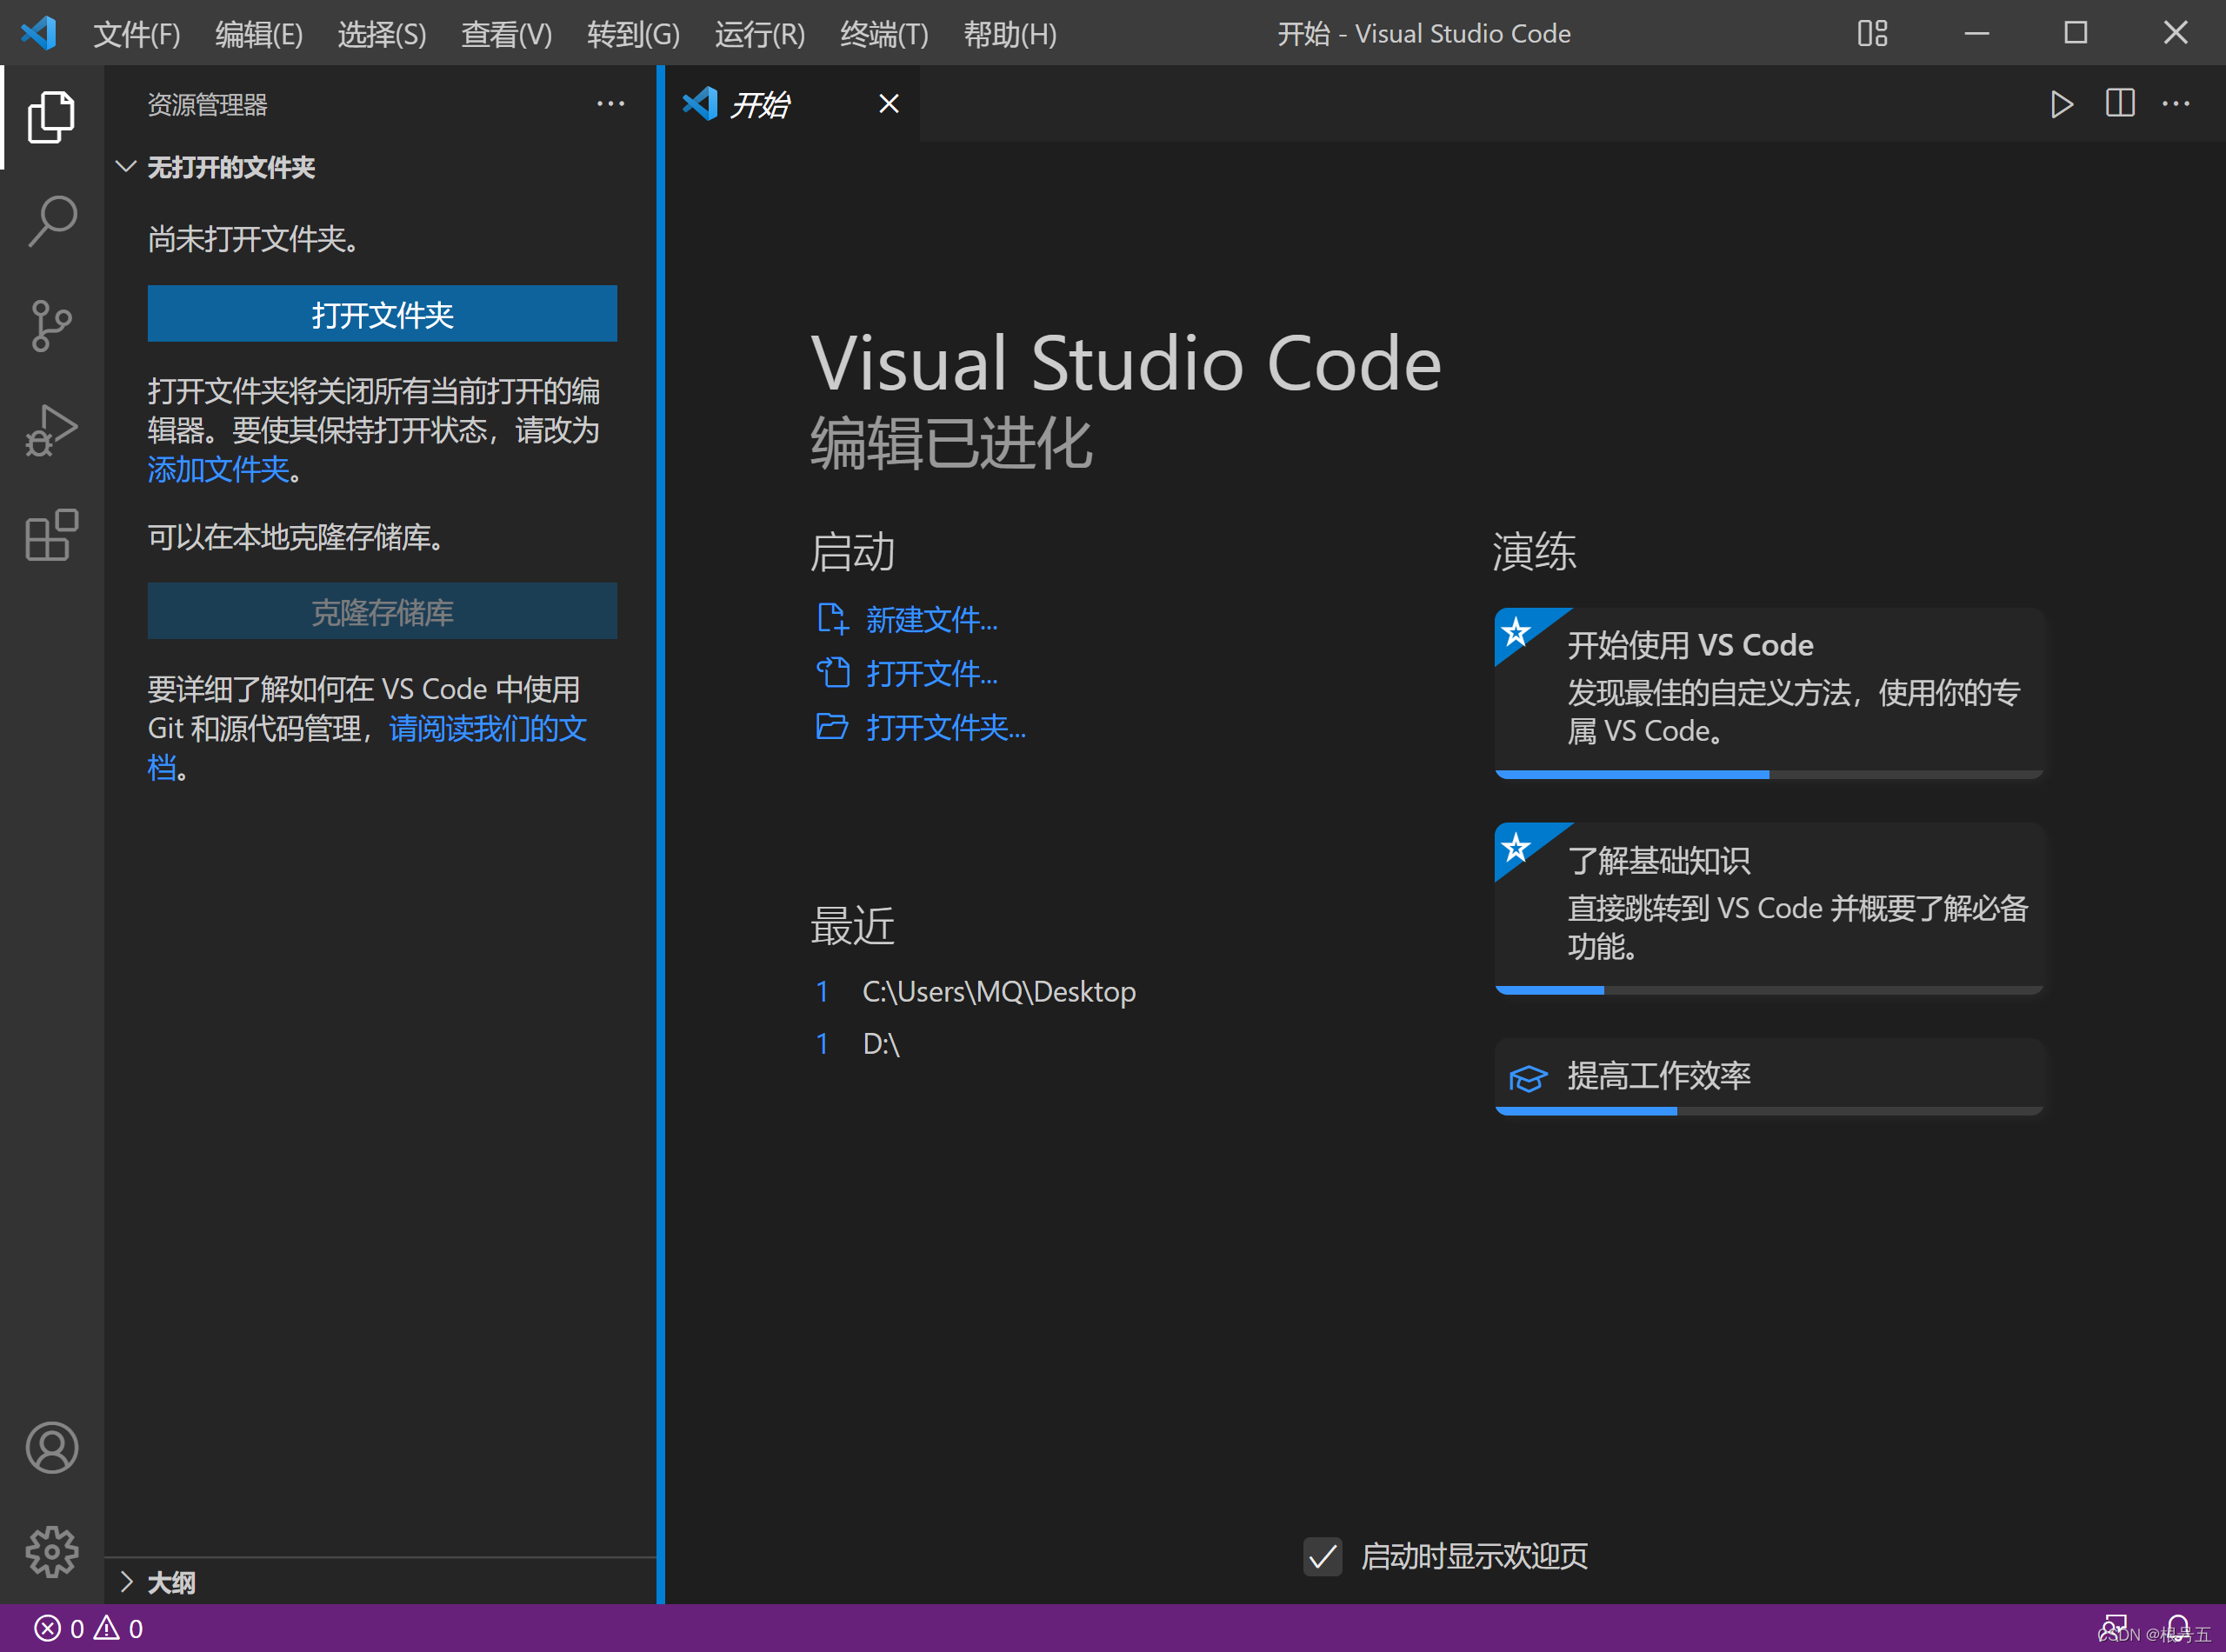Click star badge on 开始使用 VS Code card
This screenshot has width=2226, height=1652.
(x=1516, y=631)
